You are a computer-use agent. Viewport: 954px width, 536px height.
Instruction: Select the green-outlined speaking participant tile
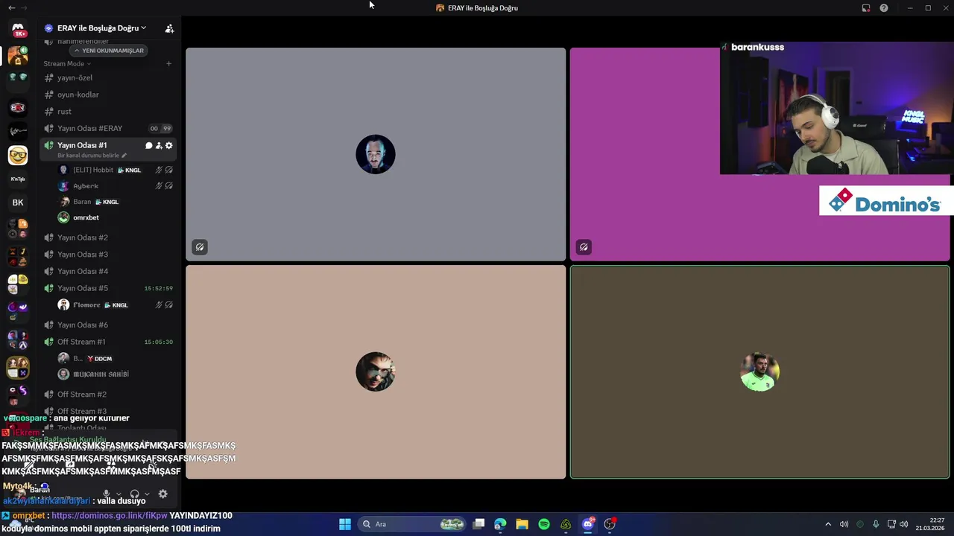click(x=759, y=371)
